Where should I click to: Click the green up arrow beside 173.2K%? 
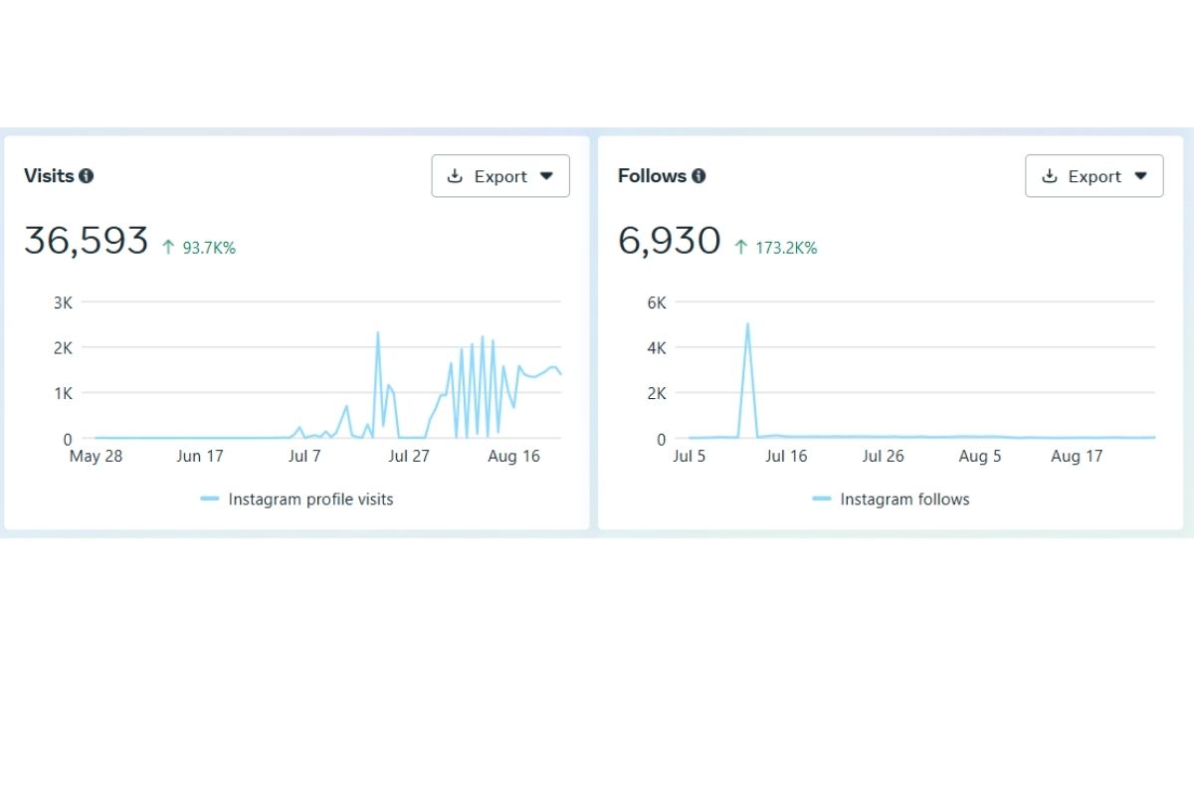point(740,248)
